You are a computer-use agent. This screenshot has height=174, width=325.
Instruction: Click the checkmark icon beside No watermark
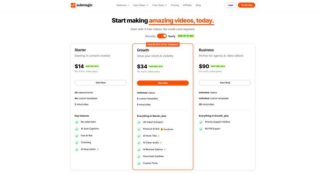[x=77, y=122]
